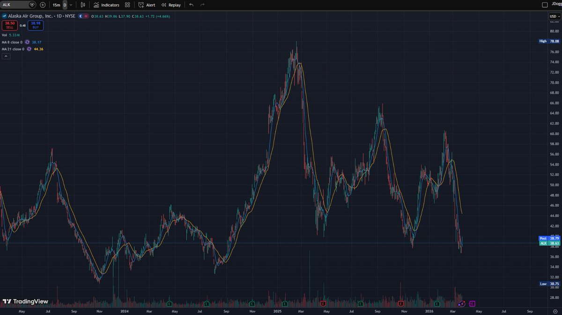The image size is (562, 315).
Task: Click the +1.72 (+4.66%) change value
Action: [x=158, y=16]
